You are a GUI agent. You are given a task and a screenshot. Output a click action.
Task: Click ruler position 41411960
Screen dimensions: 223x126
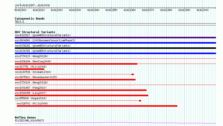pos(130,10)
